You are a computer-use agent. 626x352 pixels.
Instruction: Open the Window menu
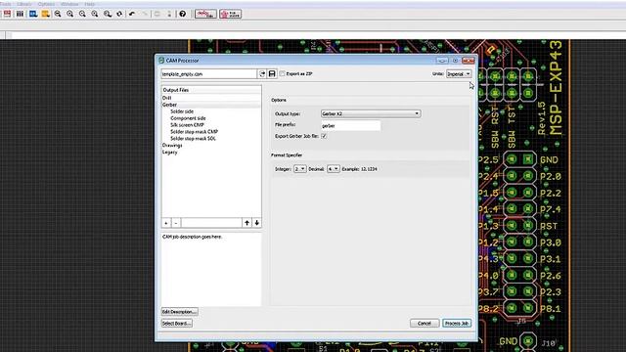coord(69,4)
